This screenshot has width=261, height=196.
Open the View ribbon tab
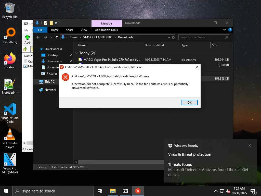pyautogui.click(x=84, y=30)
